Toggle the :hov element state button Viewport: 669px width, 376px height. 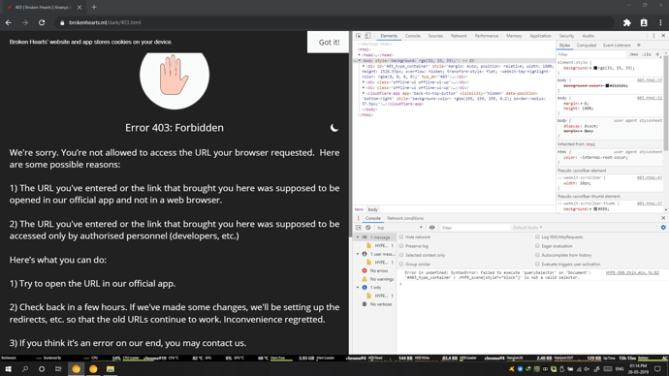click(x=634, y=54)
